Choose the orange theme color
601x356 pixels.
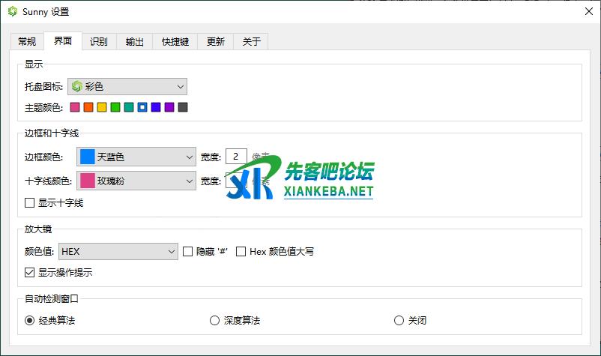click(x=88, y=107)
